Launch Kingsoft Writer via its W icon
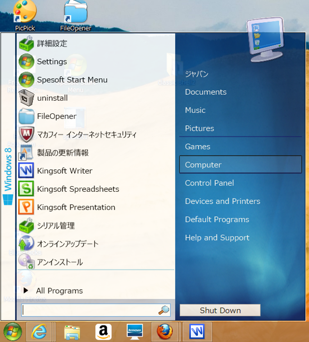The width and height of the screenshot is (309, 342). (x=26, y=171)
